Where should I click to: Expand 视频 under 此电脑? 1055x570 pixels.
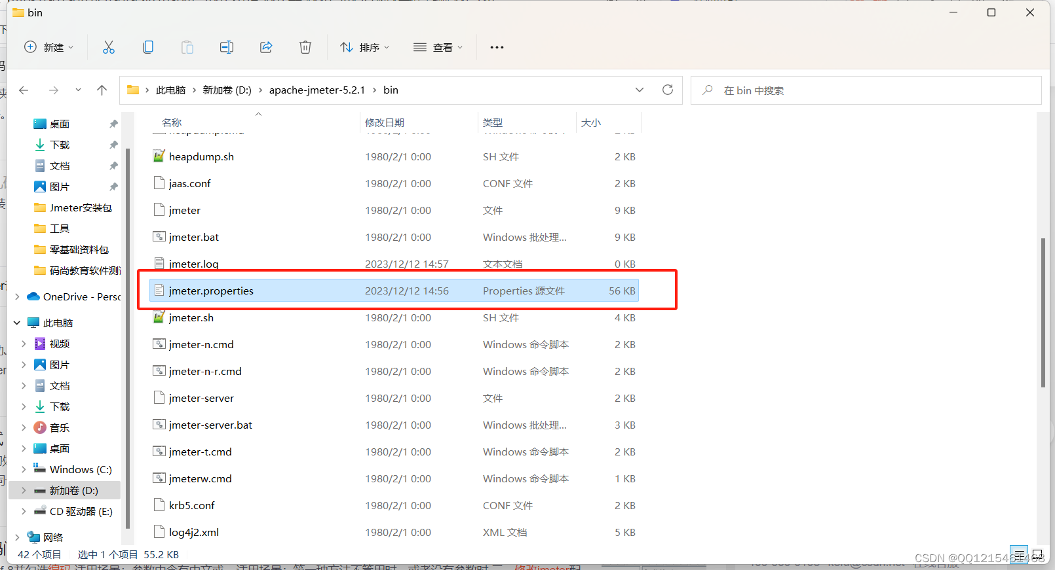[x=24, y=344]
